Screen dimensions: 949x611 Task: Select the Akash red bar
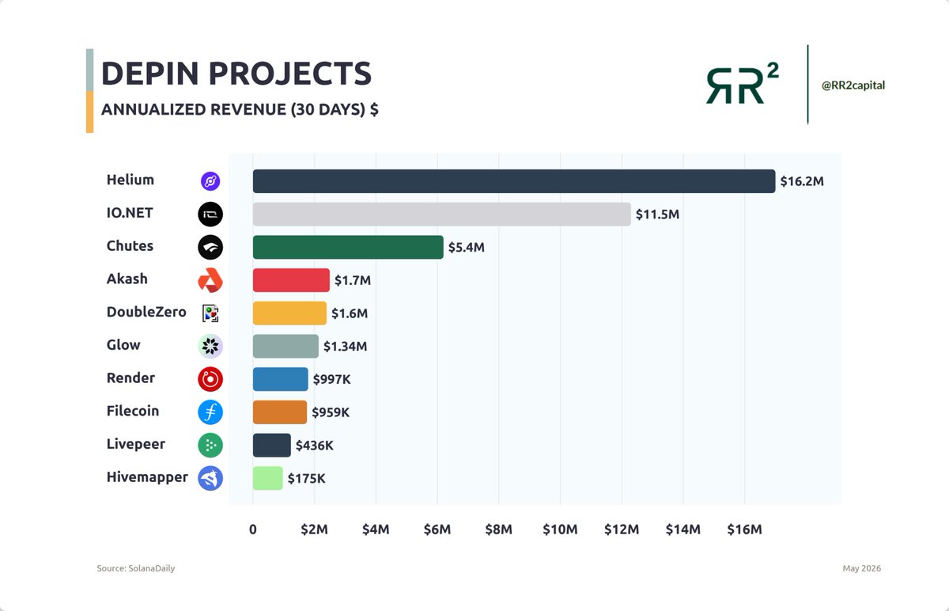[291, 280]
